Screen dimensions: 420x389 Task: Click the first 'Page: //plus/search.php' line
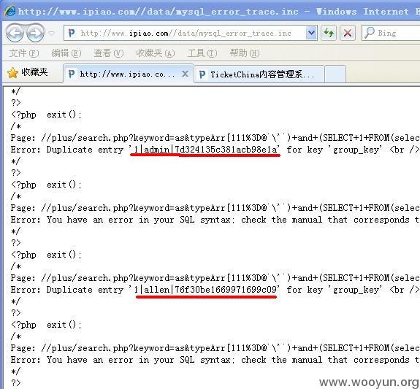click(x=215, y=138)
